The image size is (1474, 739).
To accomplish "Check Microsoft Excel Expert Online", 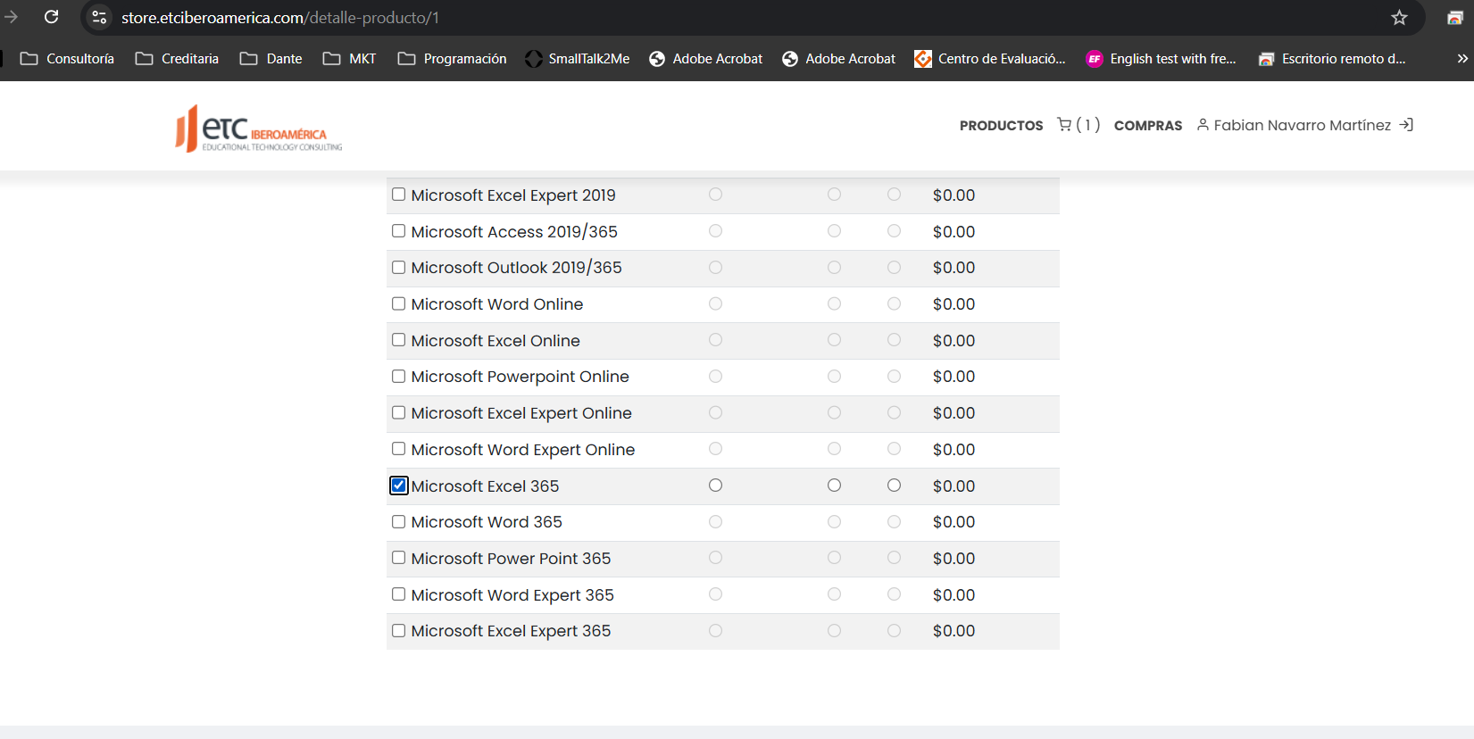I will [399, 412].
